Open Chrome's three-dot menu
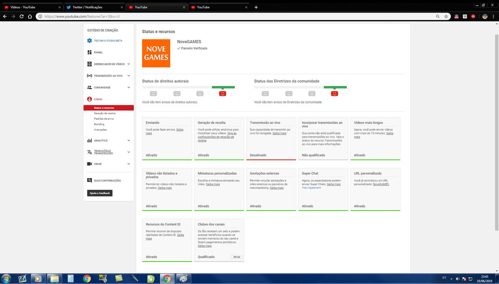Image resolution: width=499 pixels, height=284 pixels. tap(494, 17)
